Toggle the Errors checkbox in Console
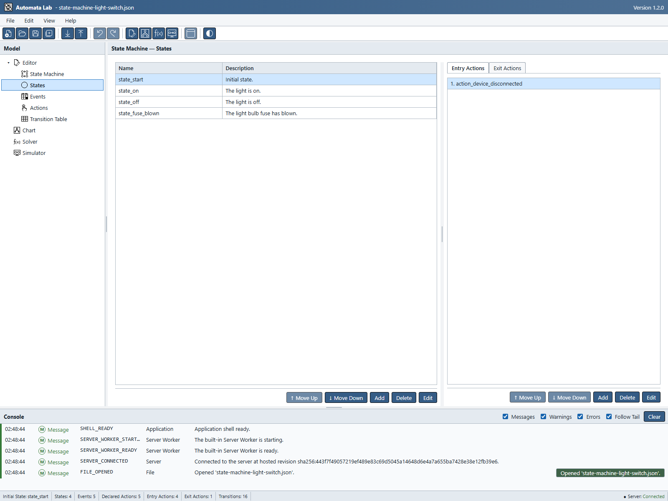The image size is (668, 501). tap(580, 417)
